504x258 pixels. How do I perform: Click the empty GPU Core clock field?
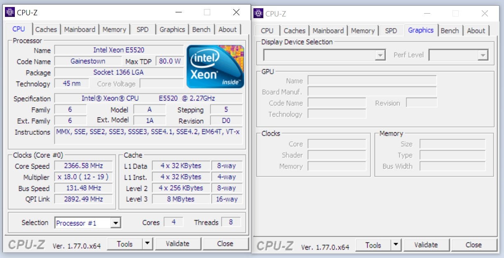point(337,144)
